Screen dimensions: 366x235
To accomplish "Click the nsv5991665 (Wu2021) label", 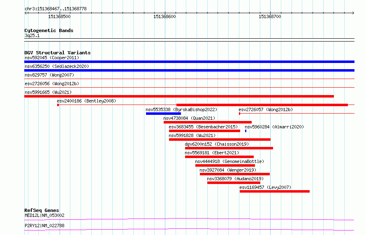I will pos(48,92).
